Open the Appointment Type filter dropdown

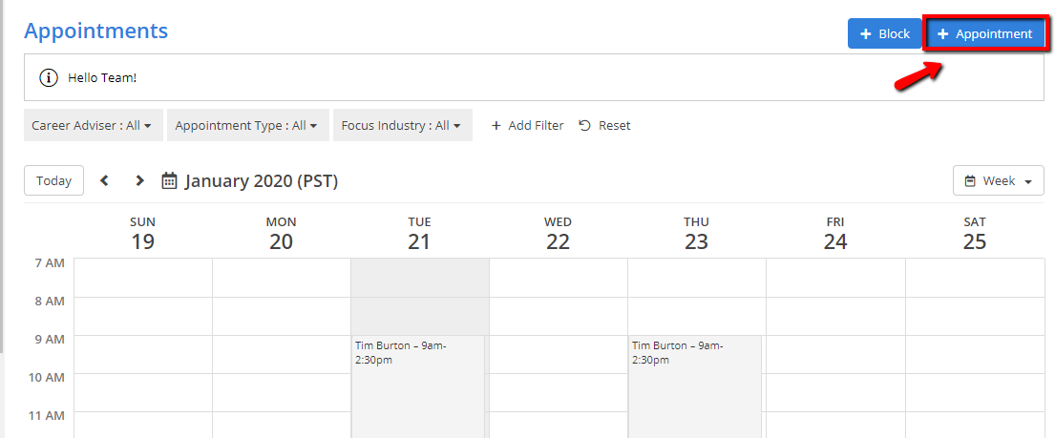coord(247,125)
